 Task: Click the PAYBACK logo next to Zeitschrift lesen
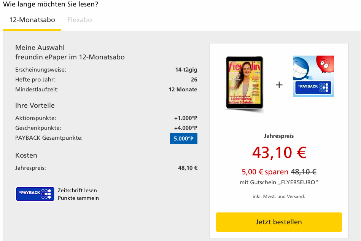pyautogui.click(x=35, y=194)
